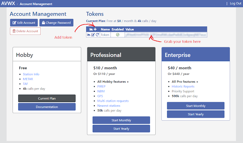243x143 pixels.
Task: Open the Multi-station requests link
Action: pyautogui.click(x=113, y=101)
